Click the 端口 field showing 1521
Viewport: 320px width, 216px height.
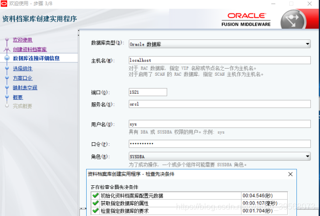[148, 92]
